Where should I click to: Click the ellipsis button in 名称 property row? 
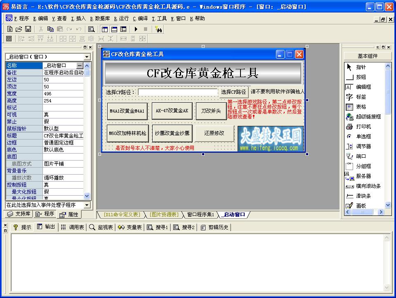80,66
